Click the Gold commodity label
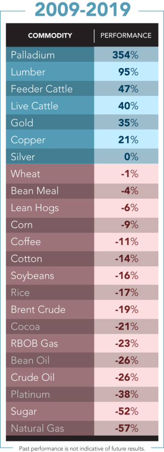 tap(22, 123)
